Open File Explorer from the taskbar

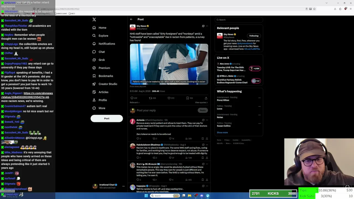(x=189, y=196)
